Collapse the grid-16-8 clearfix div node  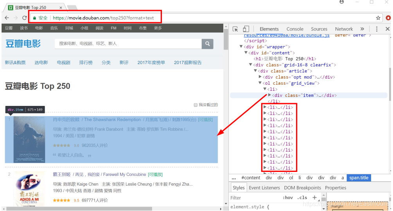point(250,64)
